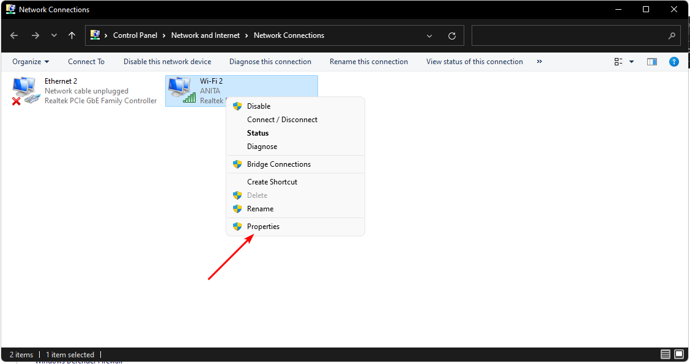Screen dimensions: 690x364
Task: Click Diagnose this connection in toolbar
Action: coord(270,62)
